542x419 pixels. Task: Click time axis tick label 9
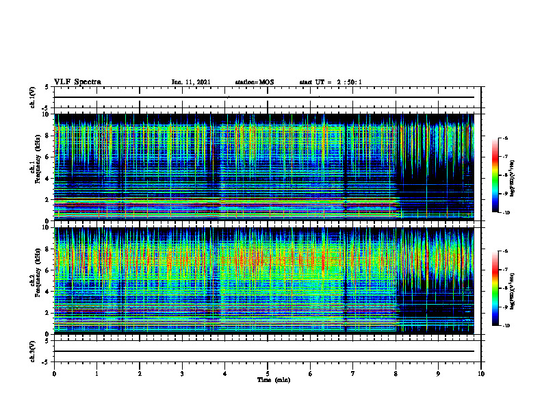(438, 374)
